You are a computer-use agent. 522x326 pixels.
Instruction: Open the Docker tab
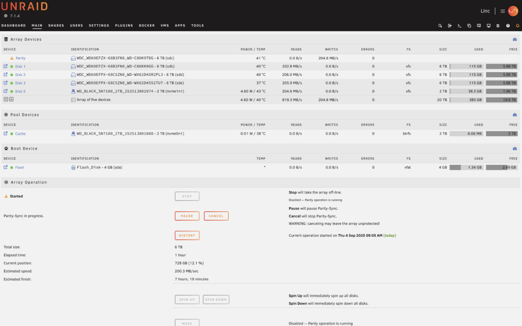tap(147, 26)
